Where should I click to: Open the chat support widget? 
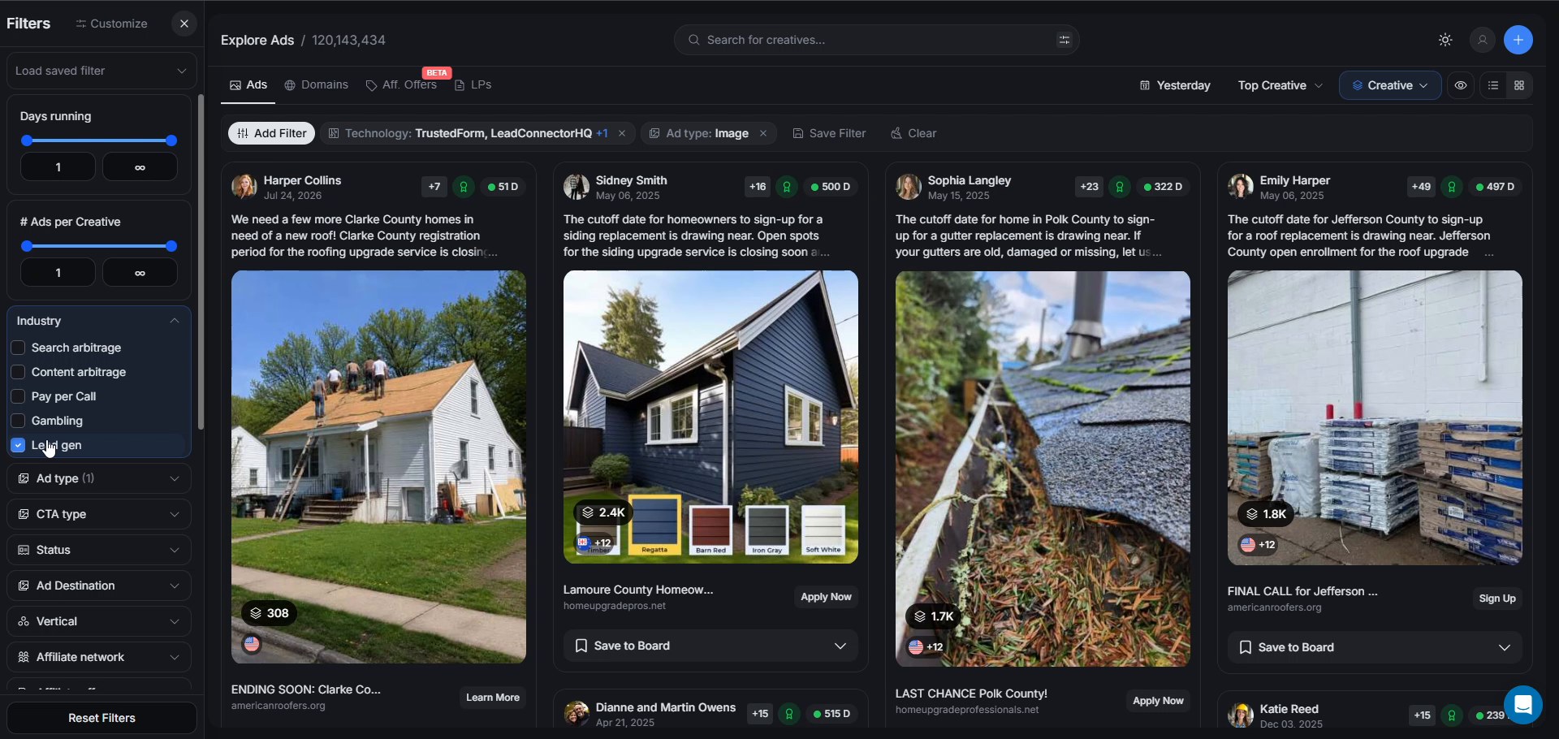click(x=1523, y=704)
